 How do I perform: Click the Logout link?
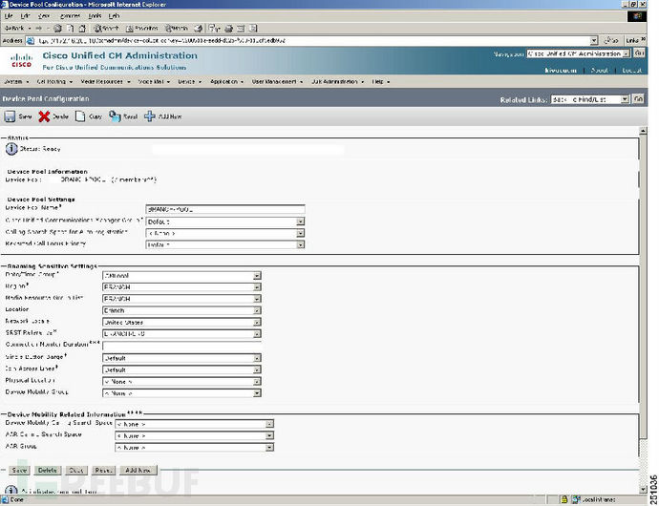click(631, 71)
